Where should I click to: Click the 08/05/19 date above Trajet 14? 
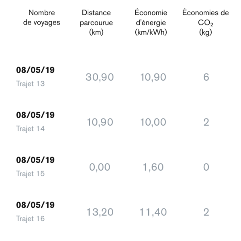[x=35, y=115]
